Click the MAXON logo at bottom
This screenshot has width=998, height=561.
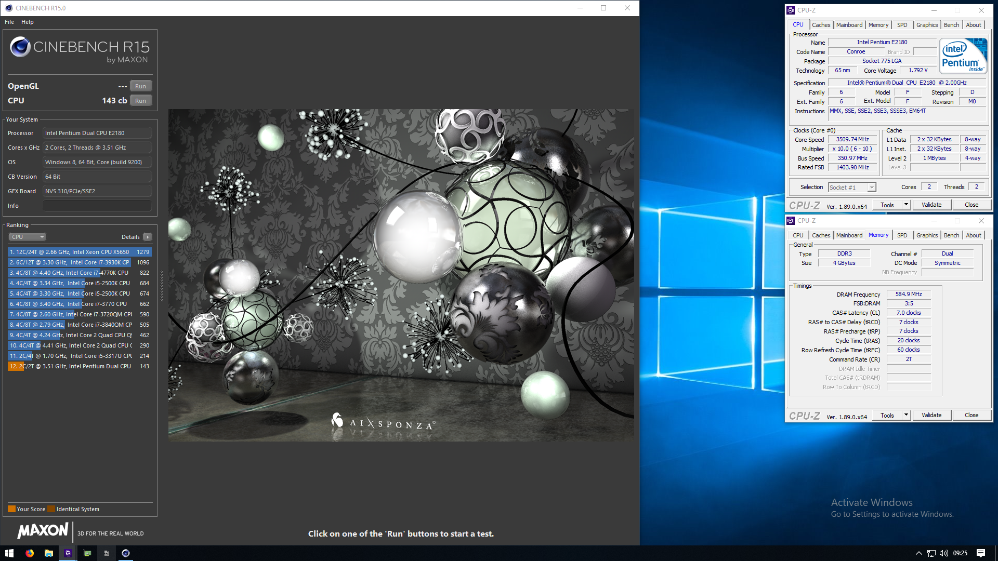click(x=43, y=531)
